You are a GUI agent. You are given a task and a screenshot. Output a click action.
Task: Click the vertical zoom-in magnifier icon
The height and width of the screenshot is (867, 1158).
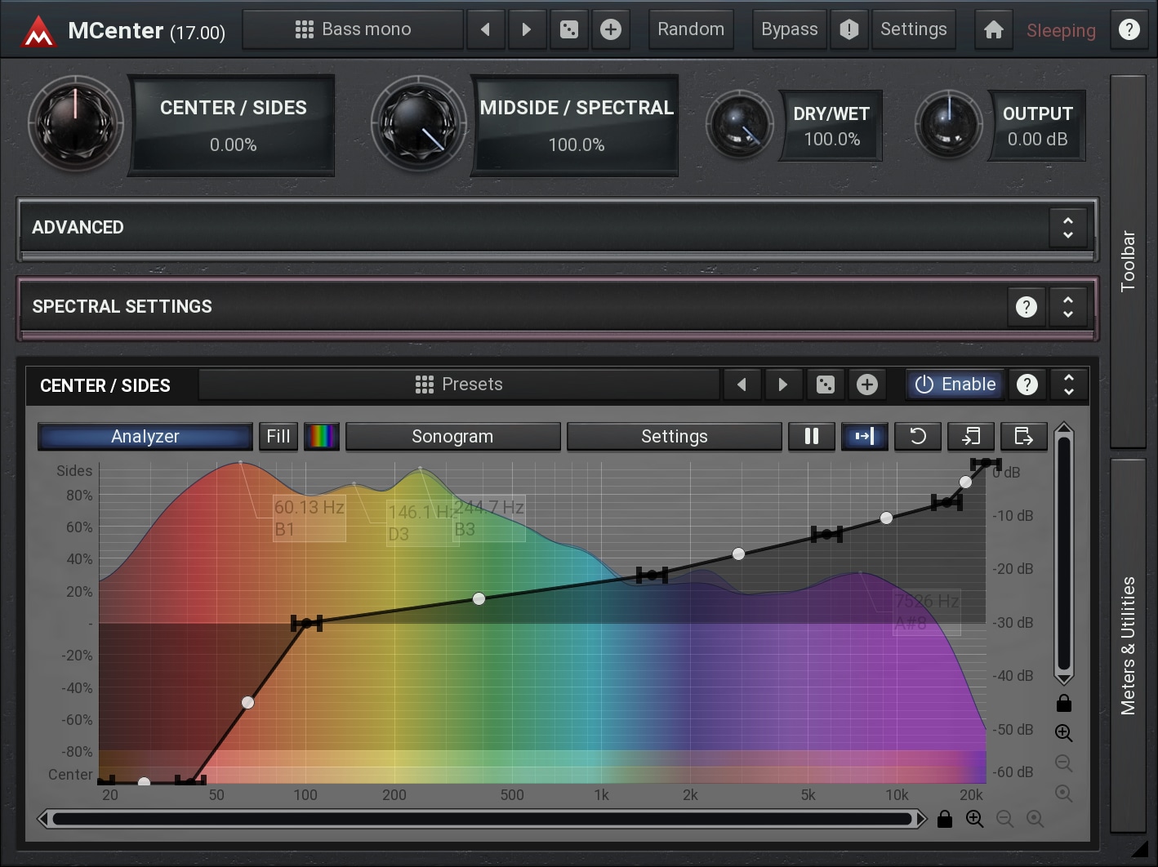1063,733
